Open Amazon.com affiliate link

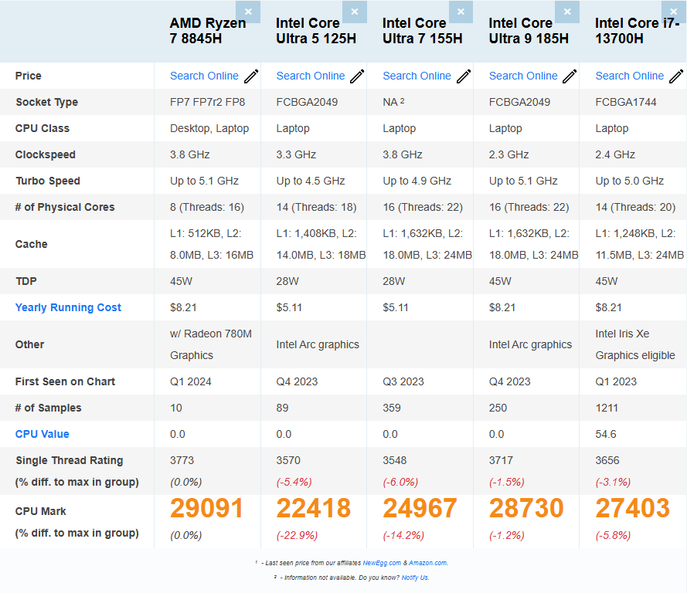click(x=428, y=563)
